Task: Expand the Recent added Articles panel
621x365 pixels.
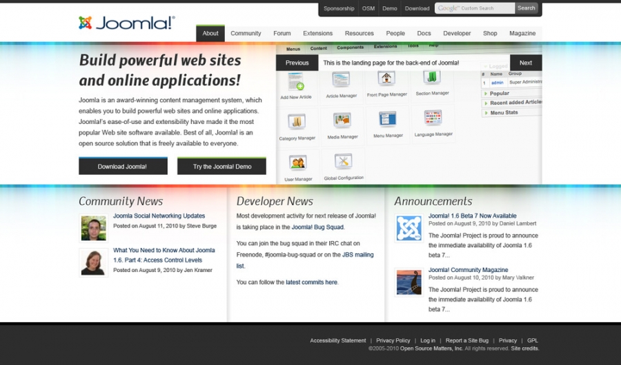Action: 511,103
